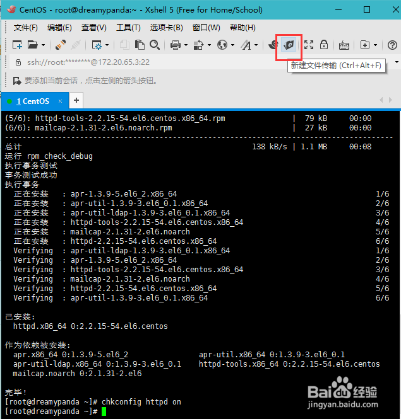Image resolution: width=401 pixels, height=419 pixels.
Task: Click the Paste clipboard icon
Action: 140,45
